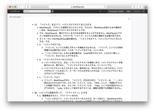
Task: Open a new tab with the plus button
Action: click(x=146, y=8)
